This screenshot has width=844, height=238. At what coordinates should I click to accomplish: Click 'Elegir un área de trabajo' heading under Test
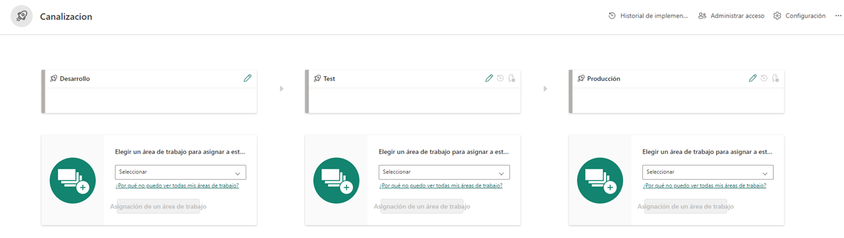(x=444, y=153)
